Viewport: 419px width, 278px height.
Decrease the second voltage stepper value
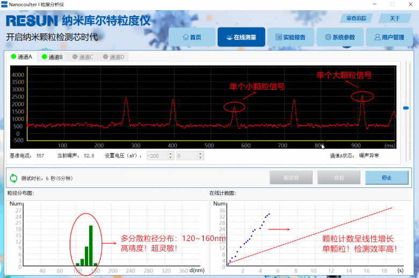[x=201, y=158]
